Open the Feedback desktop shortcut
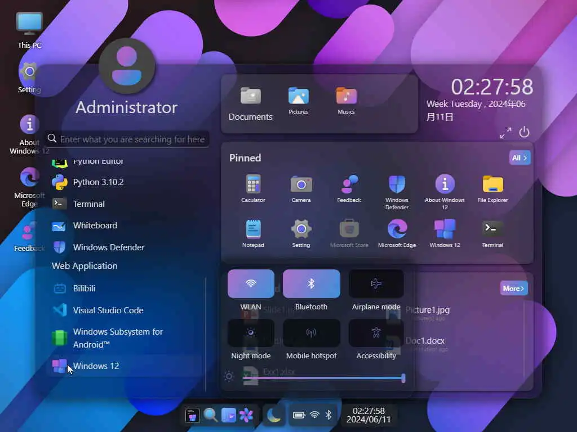The width and height of the screenshot is (577, 432). [29, 237]
